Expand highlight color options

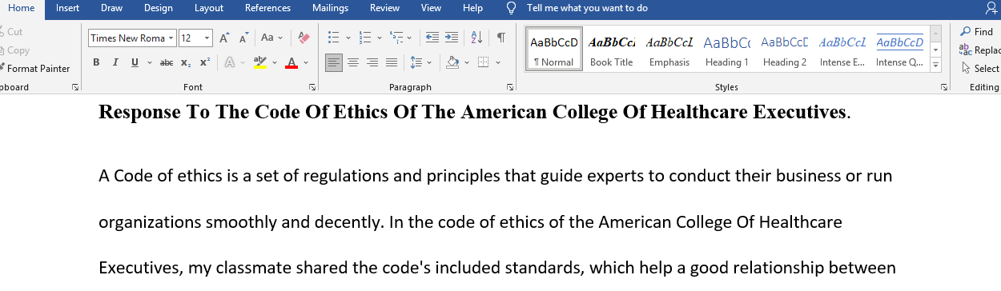[x=275, y=62]
